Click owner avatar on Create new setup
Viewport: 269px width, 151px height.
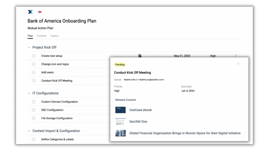click(140, 56)
